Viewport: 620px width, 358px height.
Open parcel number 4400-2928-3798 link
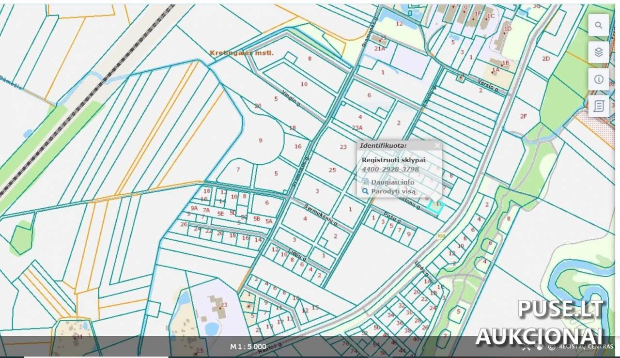(x=390, y=169)
